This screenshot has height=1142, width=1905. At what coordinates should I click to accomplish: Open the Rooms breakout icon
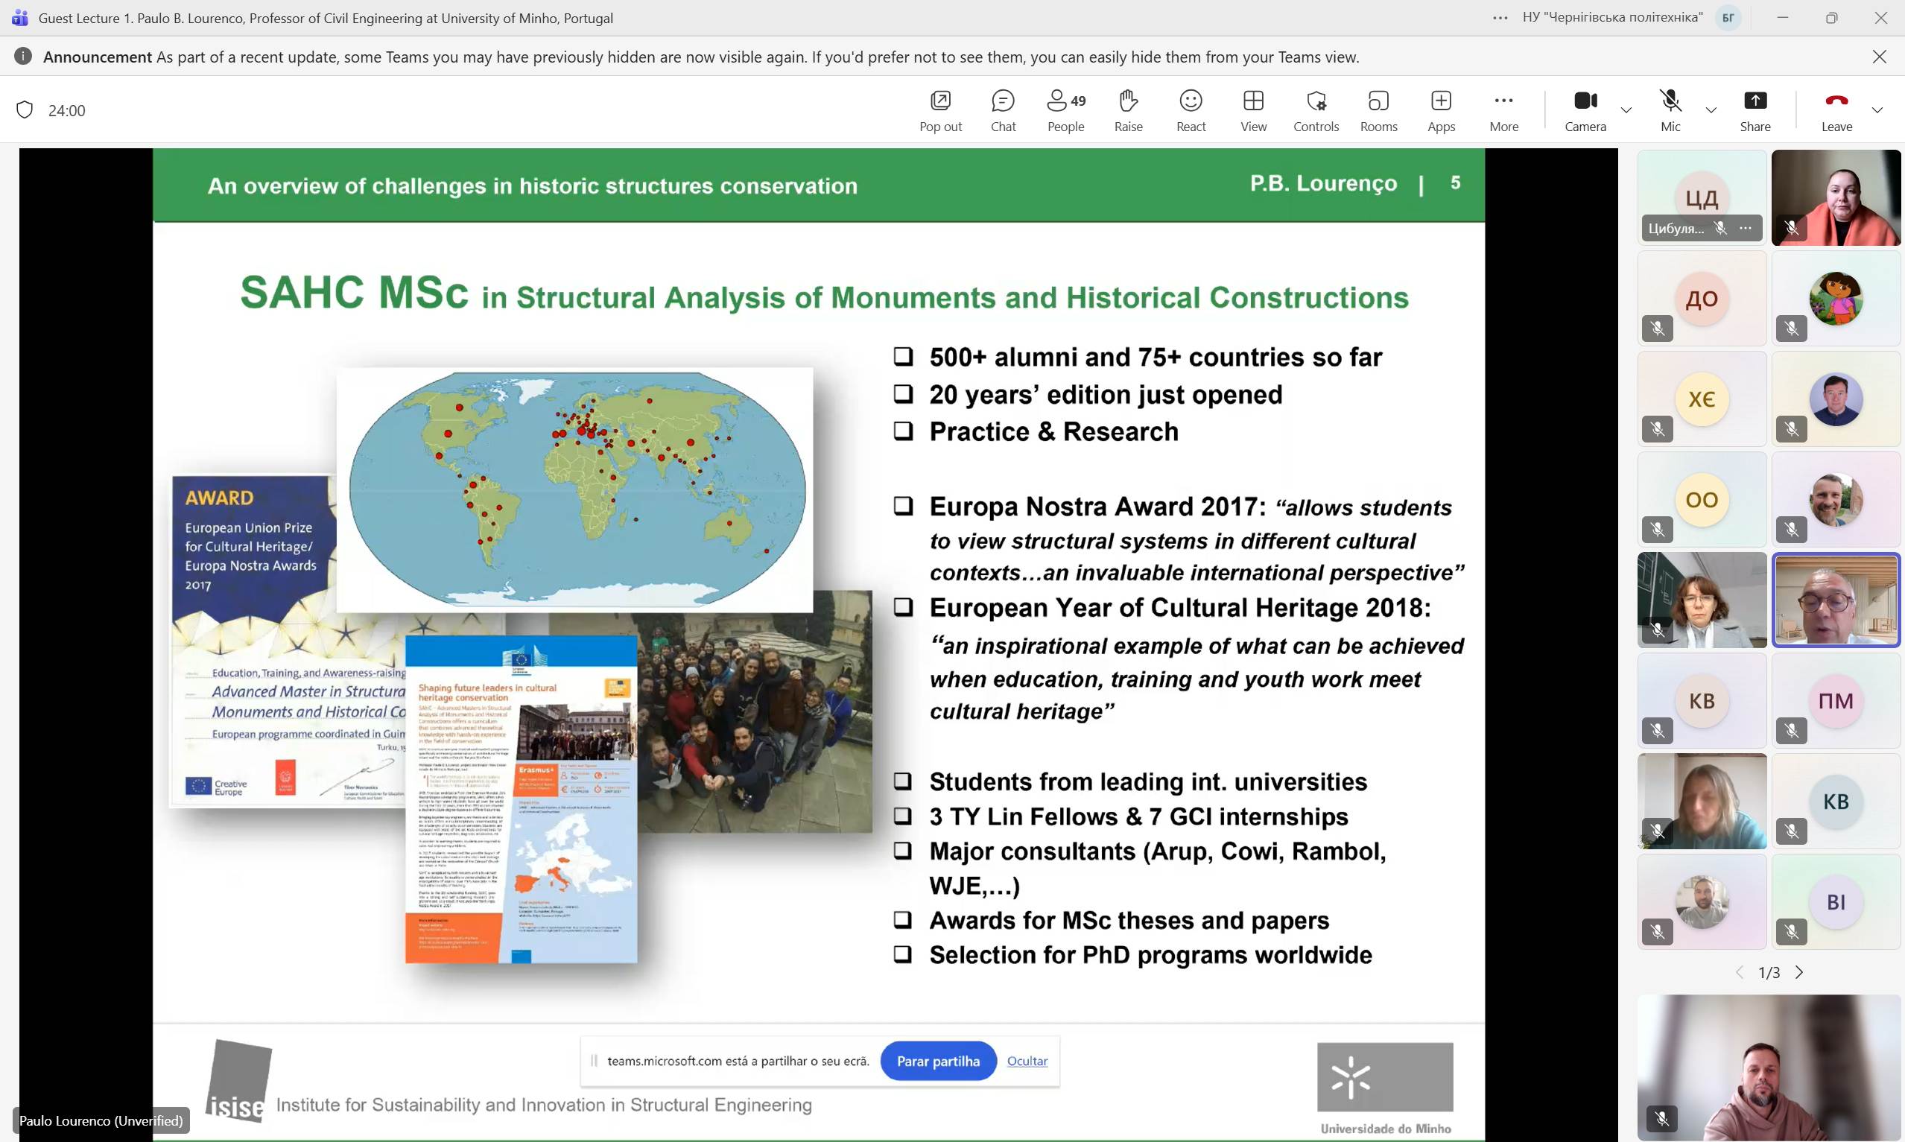click(x=1378, y=110)
